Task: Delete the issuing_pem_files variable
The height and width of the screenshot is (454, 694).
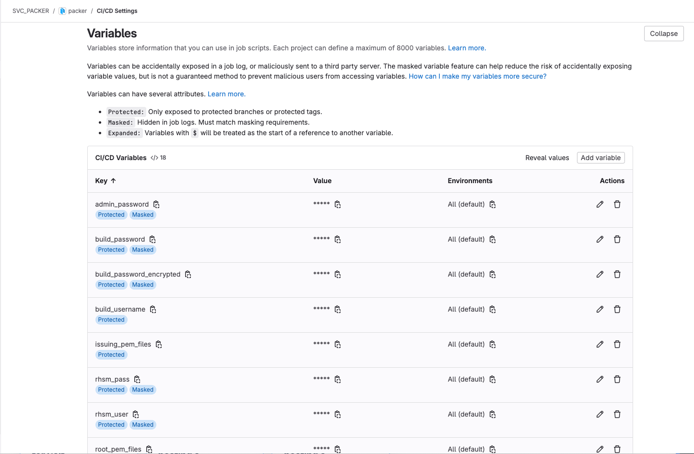Action: tap(617, 344)
